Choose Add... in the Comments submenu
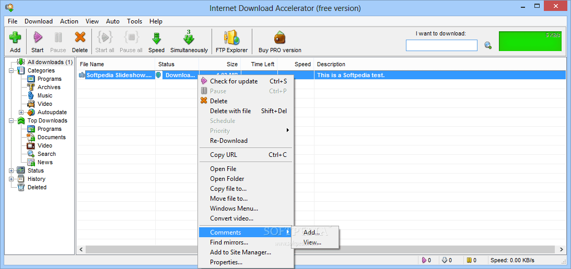The width and height of the screenshot is (571, 269). point(316,233)
